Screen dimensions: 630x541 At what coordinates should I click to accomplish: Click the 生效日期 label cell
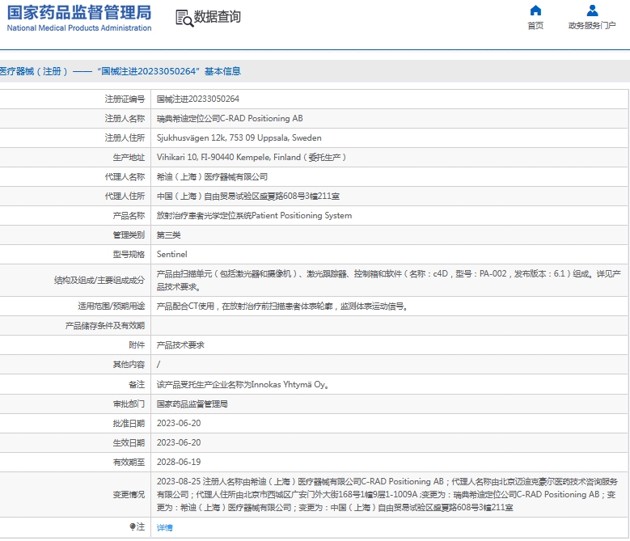(129, 442)
